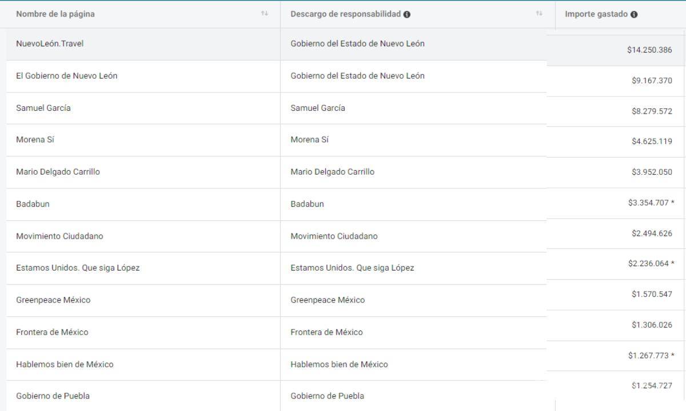
Task: Open the NuevoLeón.Travel page row
Action: tap(50, 44)
